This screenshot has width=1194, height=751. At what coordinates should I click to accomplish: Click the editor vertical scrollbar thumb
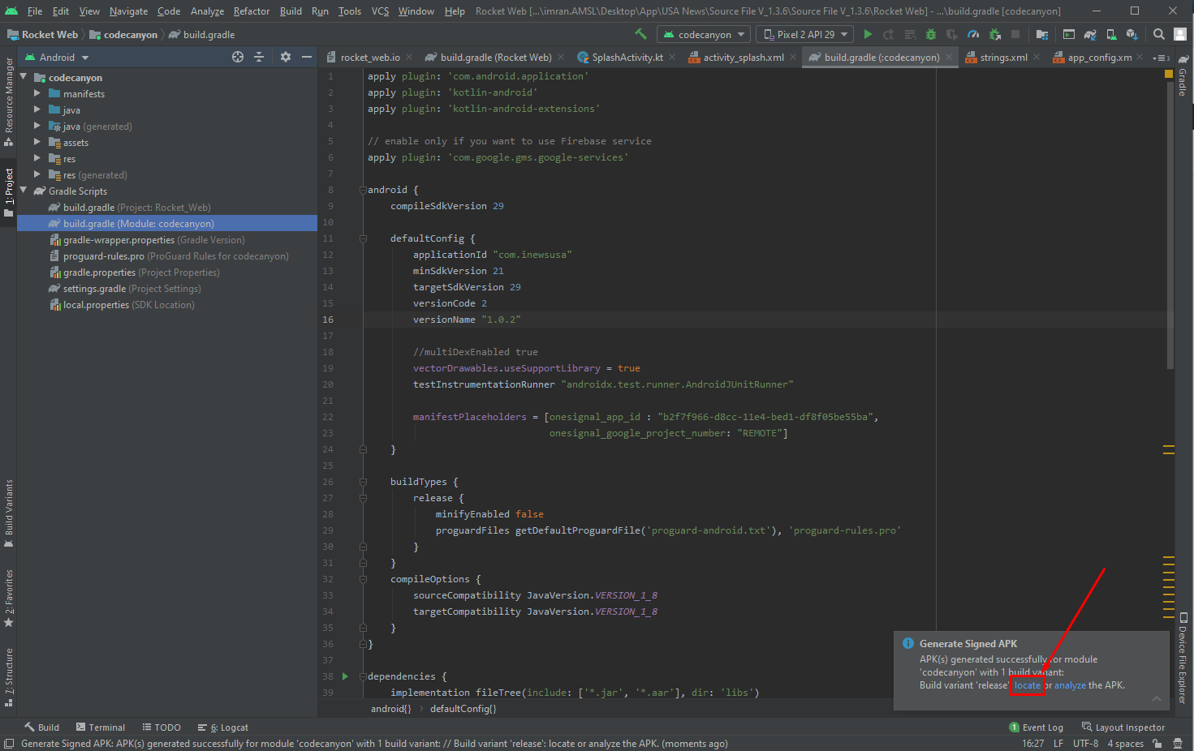(1170, 225)
